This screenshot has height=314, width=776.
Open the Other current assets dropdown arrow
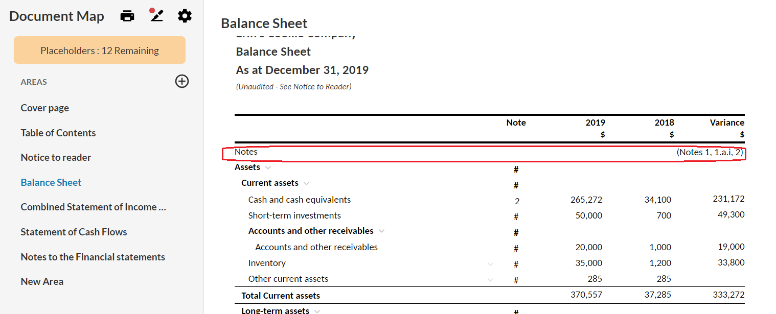490,279
